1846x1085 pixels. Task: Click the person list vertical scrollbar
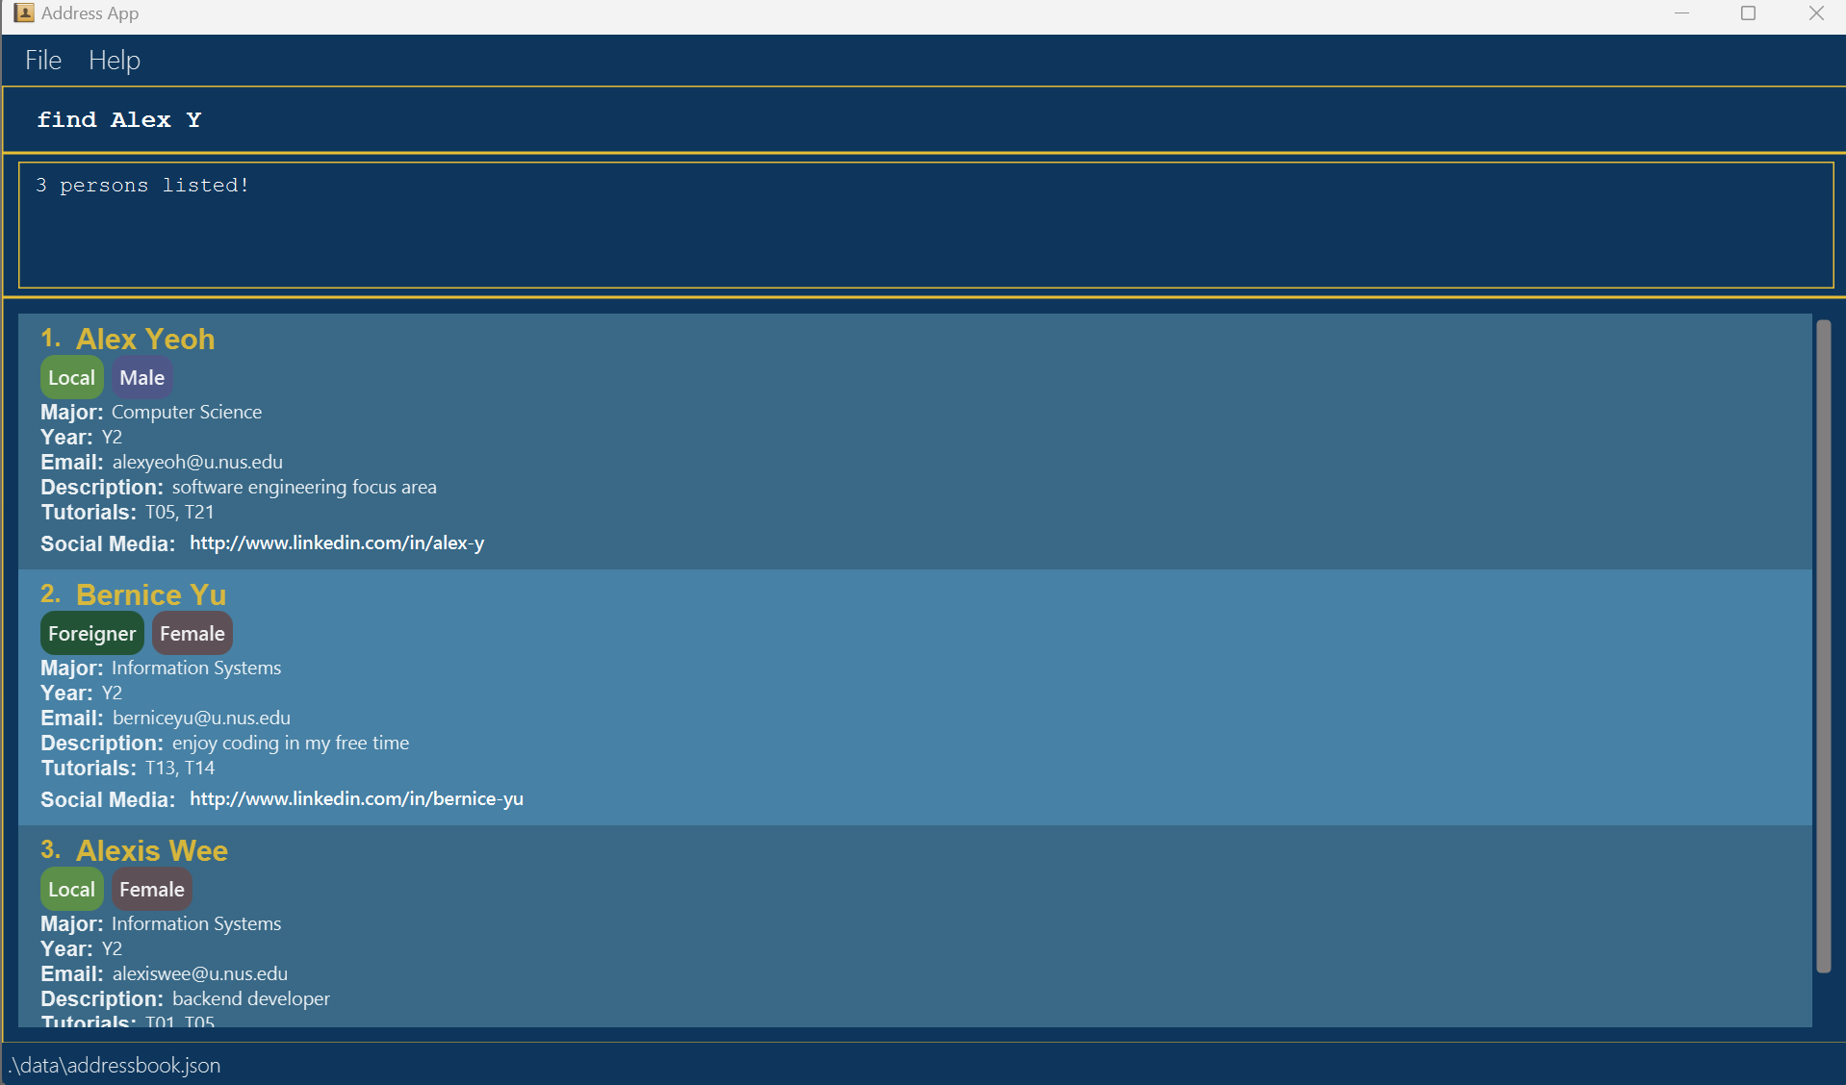(1823, 644)
